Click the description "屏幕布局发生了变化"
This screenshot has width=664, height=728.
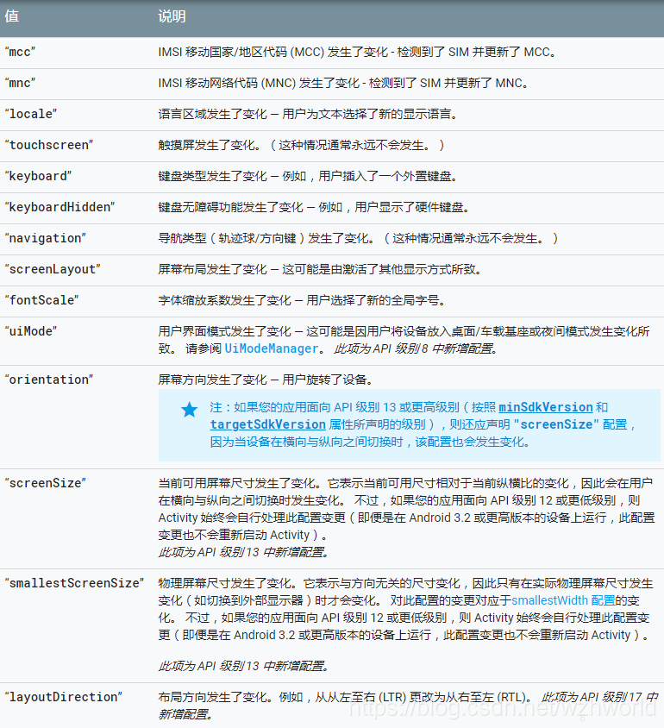(212, 269)
